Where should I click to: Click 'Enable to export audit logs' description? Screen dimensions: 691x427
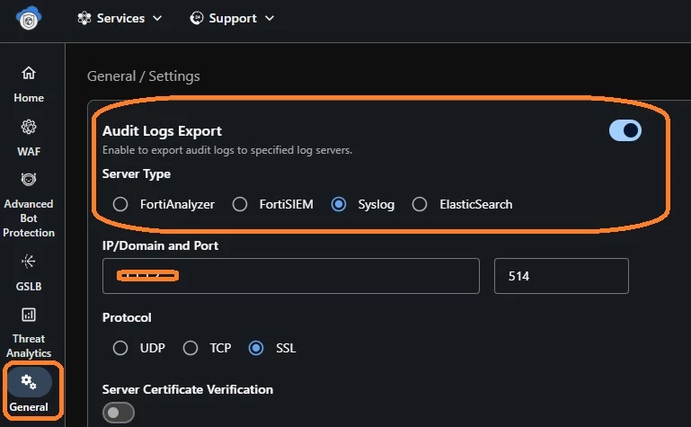coord(227,150)
